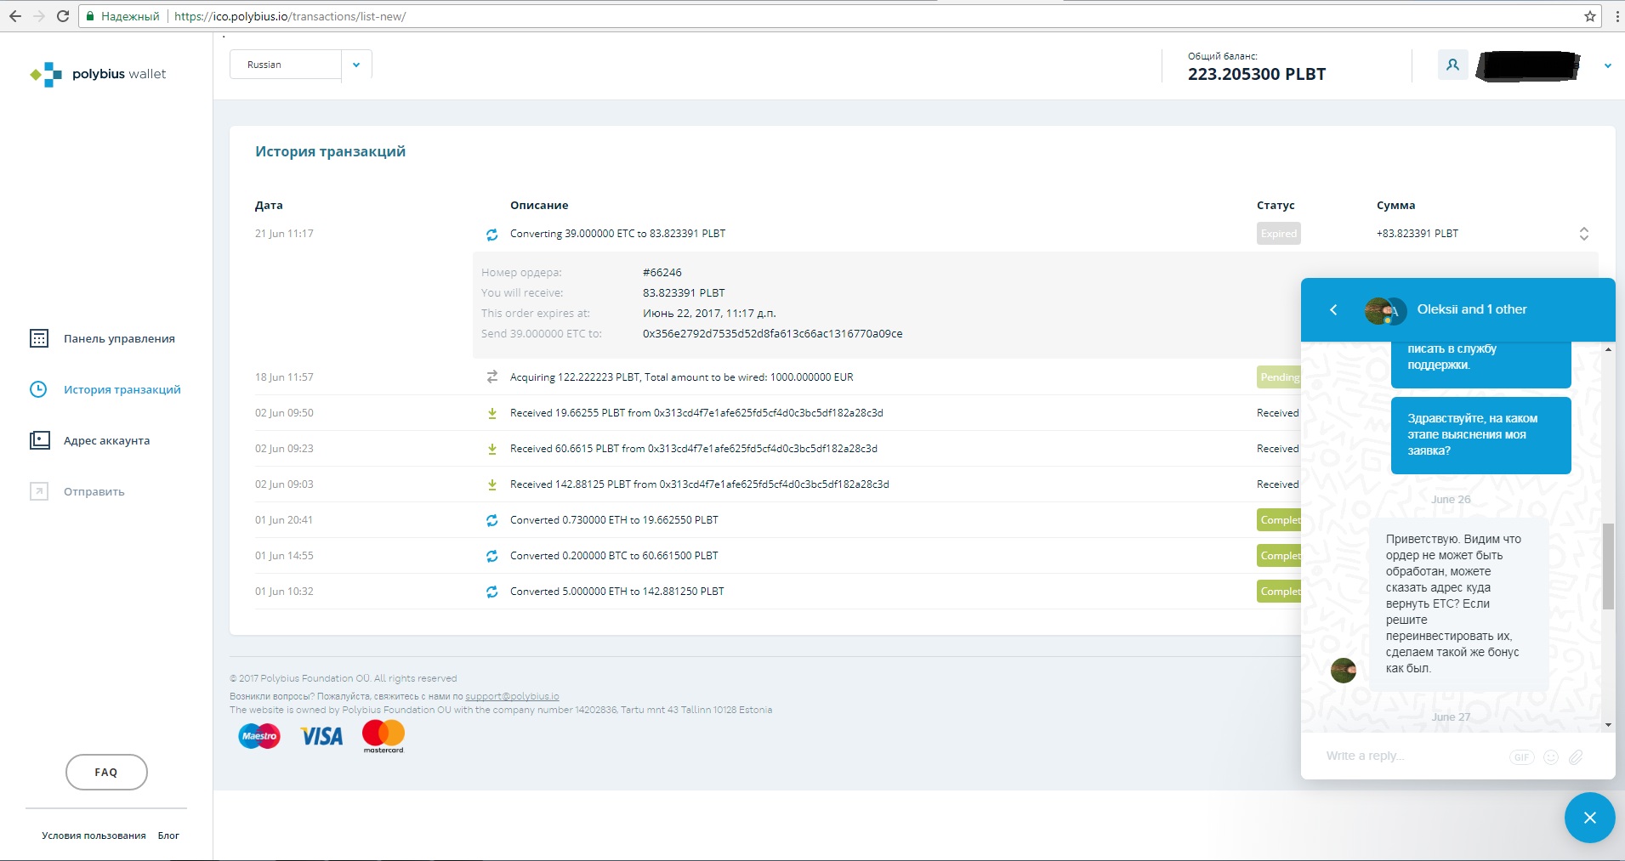This screenshot has width=1625, height=861.
Task: Click the polybius wallet logo
Action: pyautogui.click(x=98, y=75)
